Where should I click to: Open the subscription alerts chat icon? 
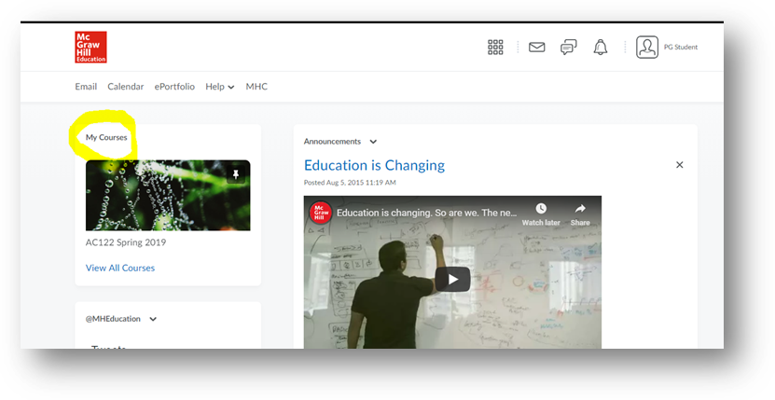[568, 48]
